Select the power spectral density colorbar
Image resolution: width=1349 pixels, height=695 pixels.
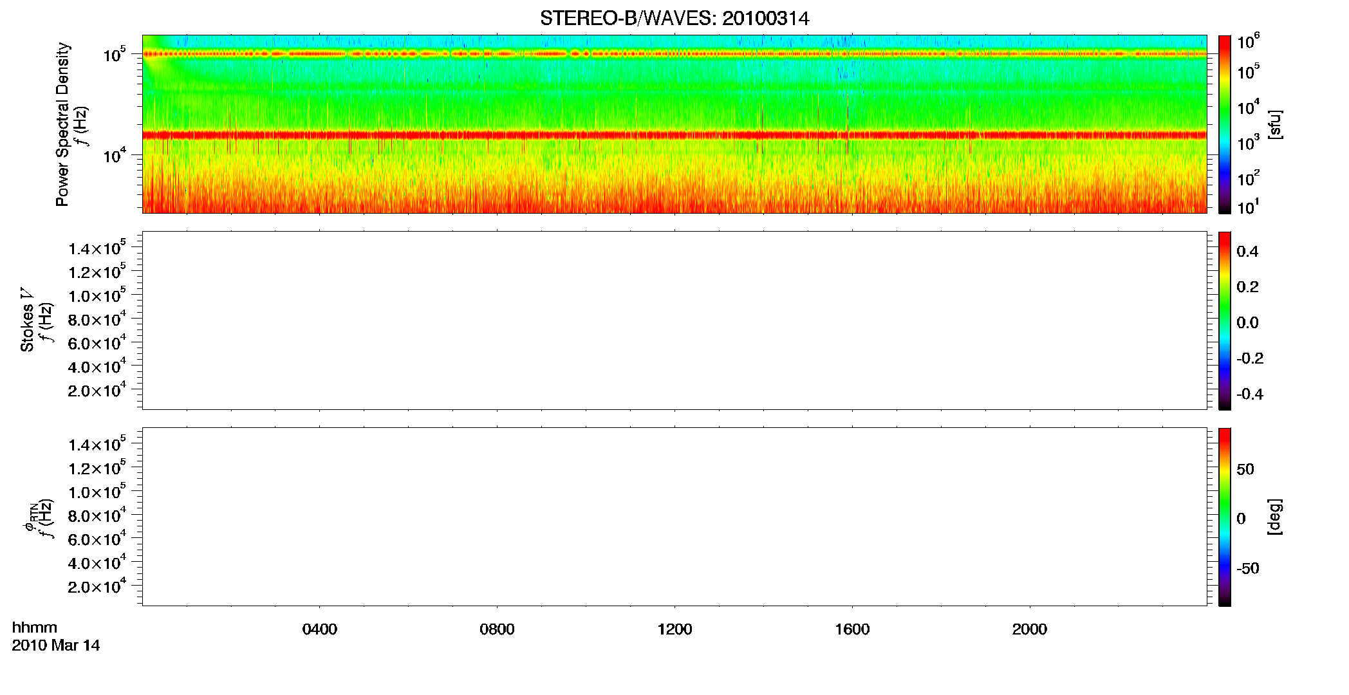(x=1225, y=124)
